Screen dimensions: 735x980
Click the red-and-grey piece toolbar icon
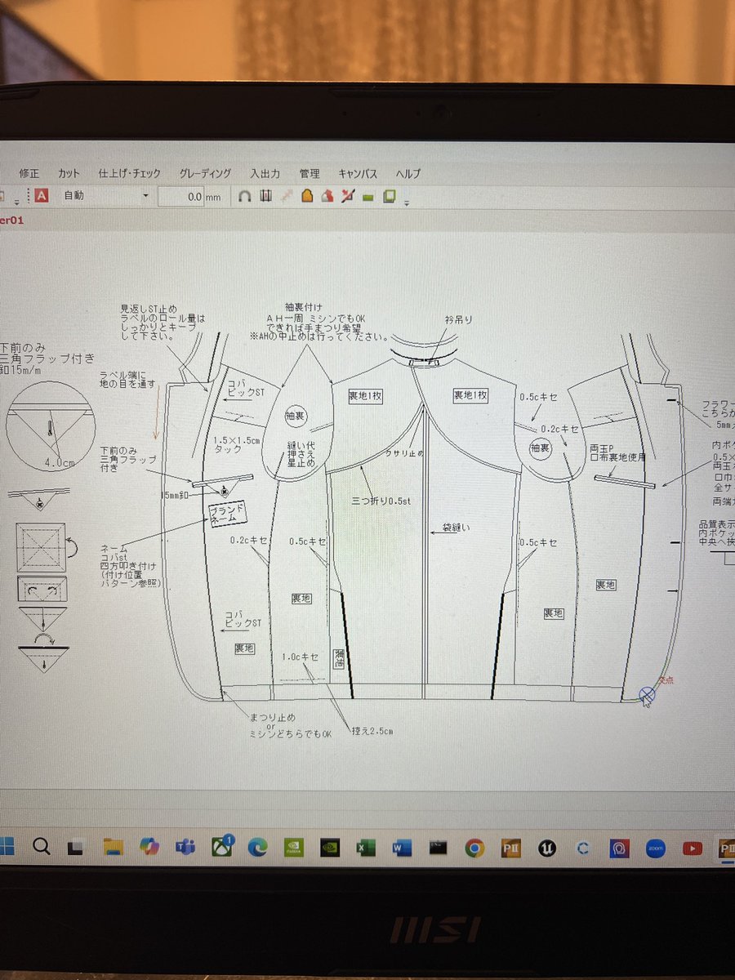pyautogui.click(x=327, y=196)
